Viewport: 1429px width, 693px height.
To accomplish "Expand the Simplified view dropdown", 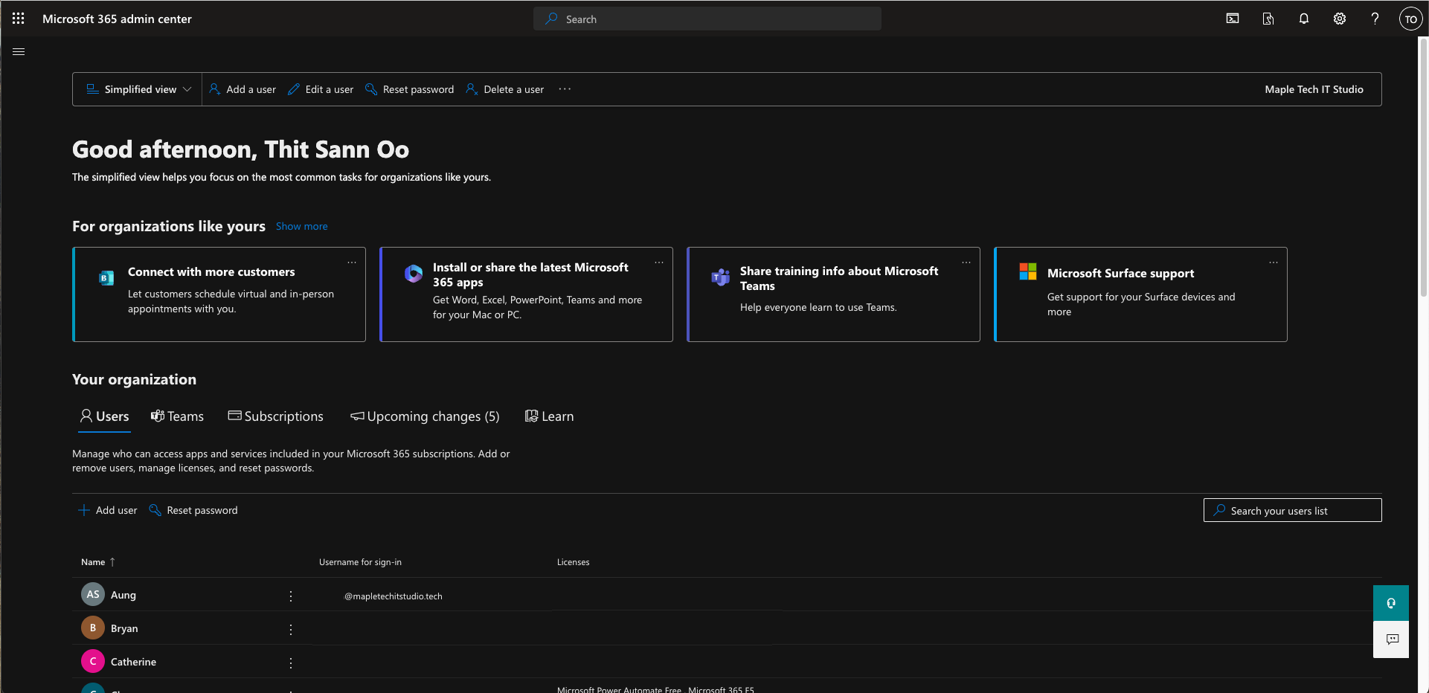I will coord(139,89).
